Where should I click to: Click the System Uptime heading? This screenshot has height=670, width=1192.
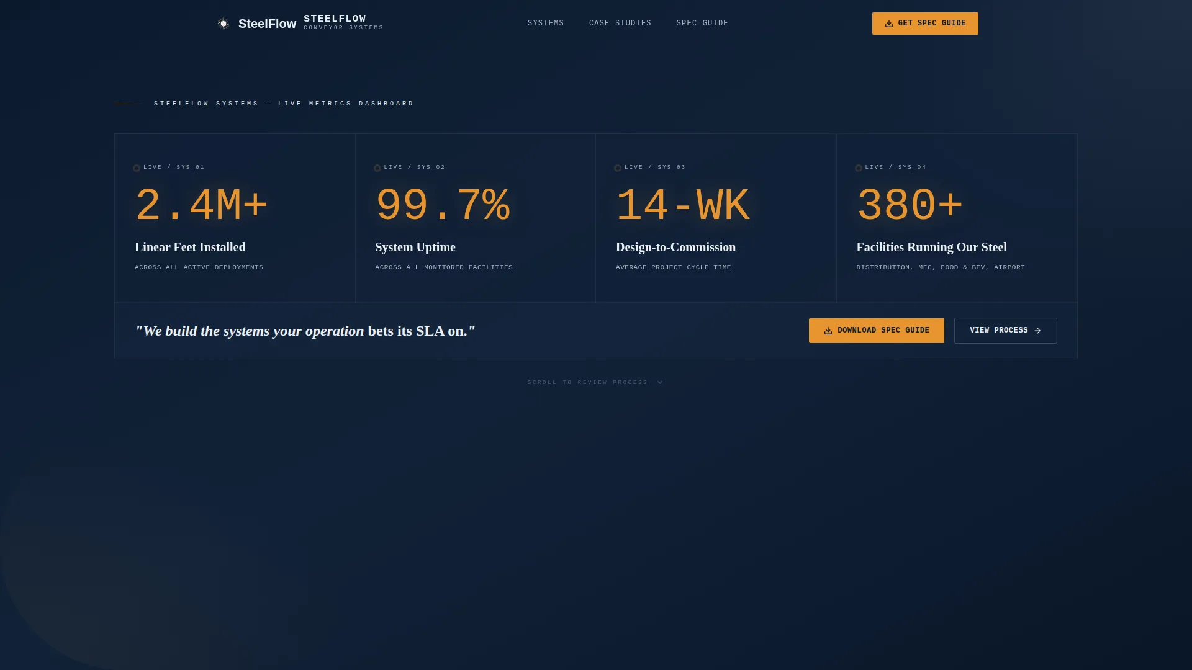(415, 247)
